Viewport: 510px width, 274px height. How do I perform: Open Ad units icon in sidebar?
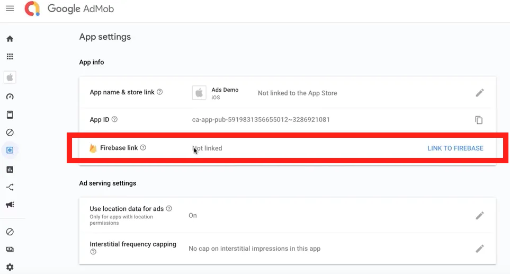[x=10, y=114]
